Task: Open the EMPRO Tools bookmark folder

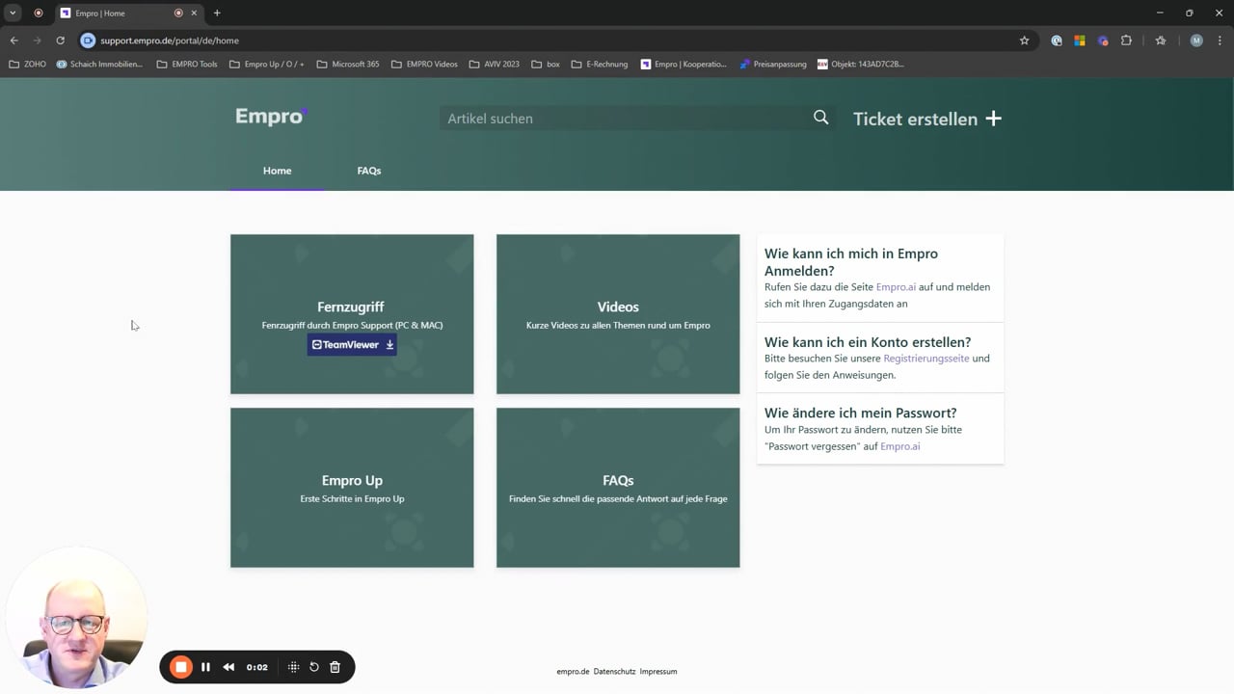Action: pyautogui.click(x=187, y=65)
